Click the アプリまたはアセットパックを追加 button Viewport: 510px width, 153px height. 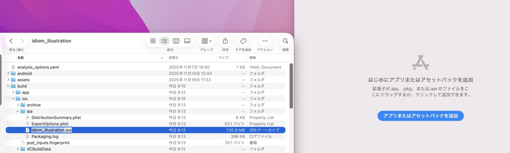(x=420, y=116)
